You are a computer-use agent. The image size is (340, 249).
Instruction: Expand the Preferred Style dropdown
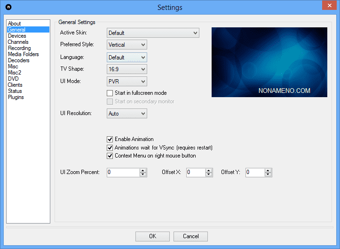coord(127,45)
